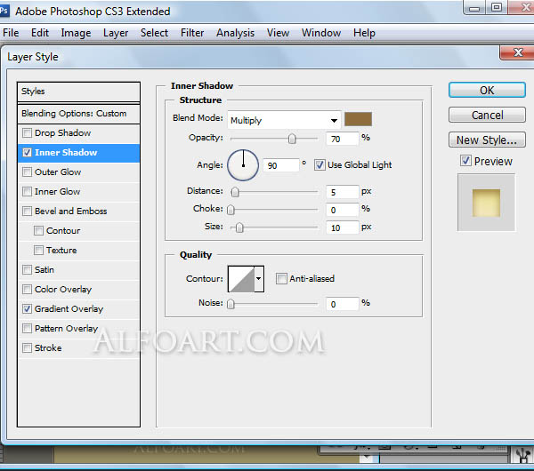The height and width of the screenshot is (471, 534).
Task: Enable the Outer Glow checkbox
Action: (x=27, y=172)
